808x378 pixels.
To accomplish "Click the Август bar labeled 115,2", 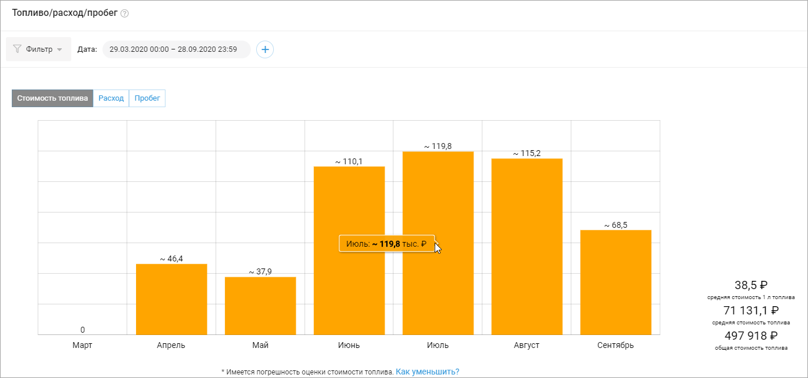I will pos(527,247).
